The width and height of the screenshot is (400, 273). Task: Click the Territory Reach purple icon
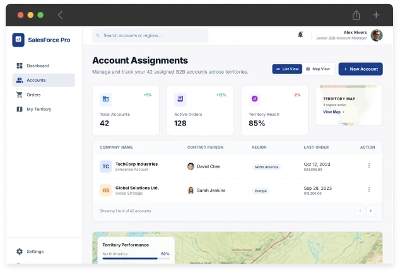click(255, 99)
